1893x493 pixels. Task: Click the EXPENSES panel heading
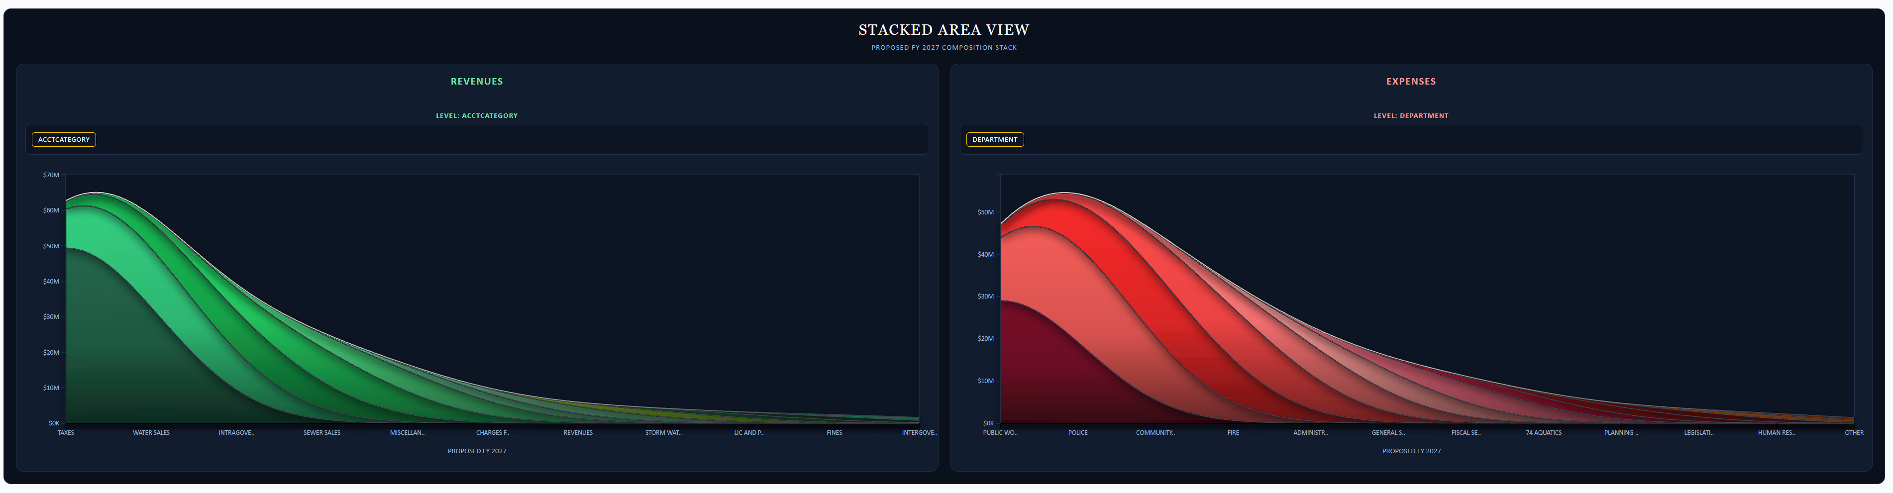pos(1411,82)
